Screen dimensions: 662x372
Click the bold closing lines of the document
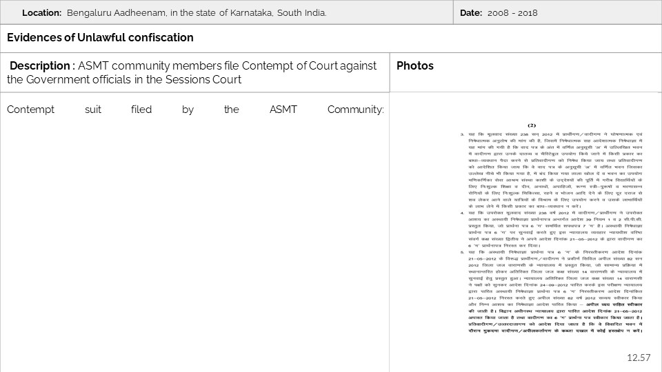coord(565,327)
